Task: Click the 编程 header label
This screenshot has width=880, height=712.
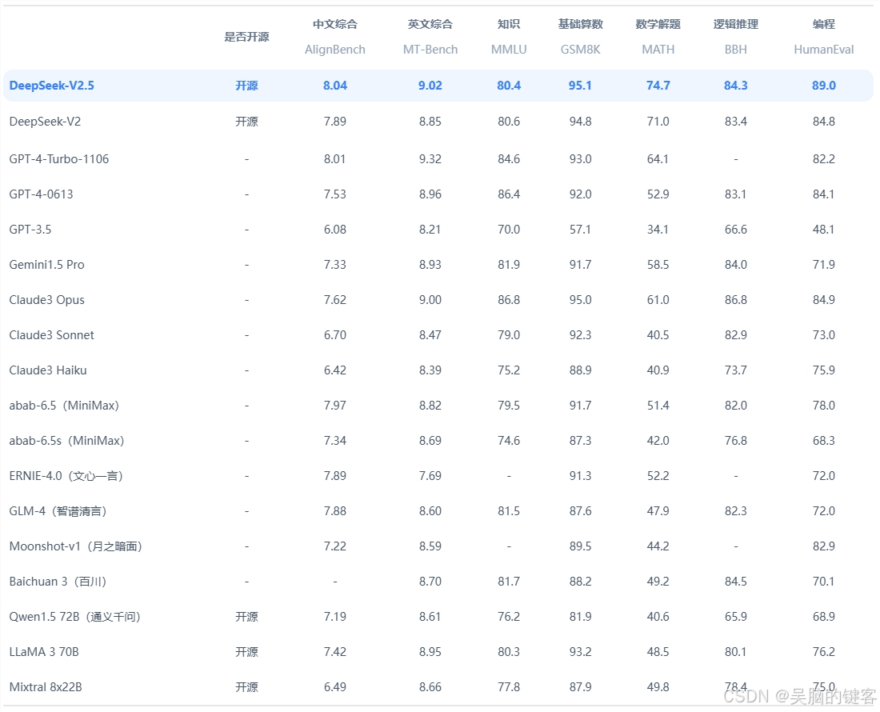Action: (824, 24)
